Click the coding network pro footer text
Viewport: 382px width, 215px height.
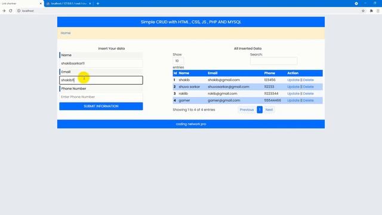pos(191,124)
